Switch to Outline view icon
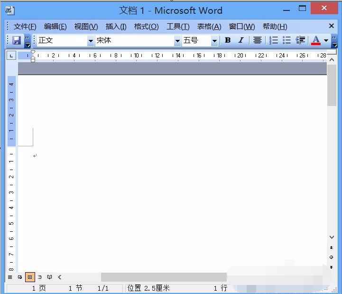 (40, 277)
